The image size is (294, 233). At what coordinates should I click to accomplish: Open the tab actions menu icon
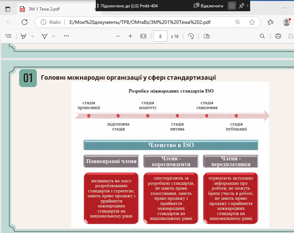point(8,9)
